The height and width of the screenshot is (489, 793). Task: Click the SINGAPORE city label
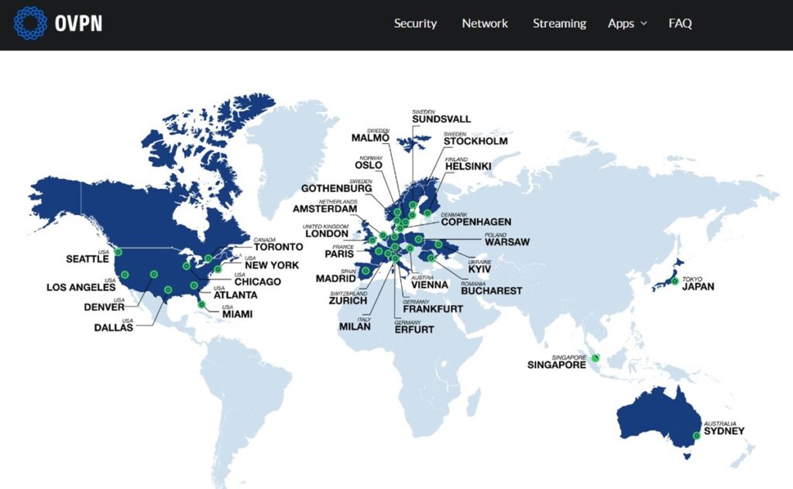tap(556, 364)
